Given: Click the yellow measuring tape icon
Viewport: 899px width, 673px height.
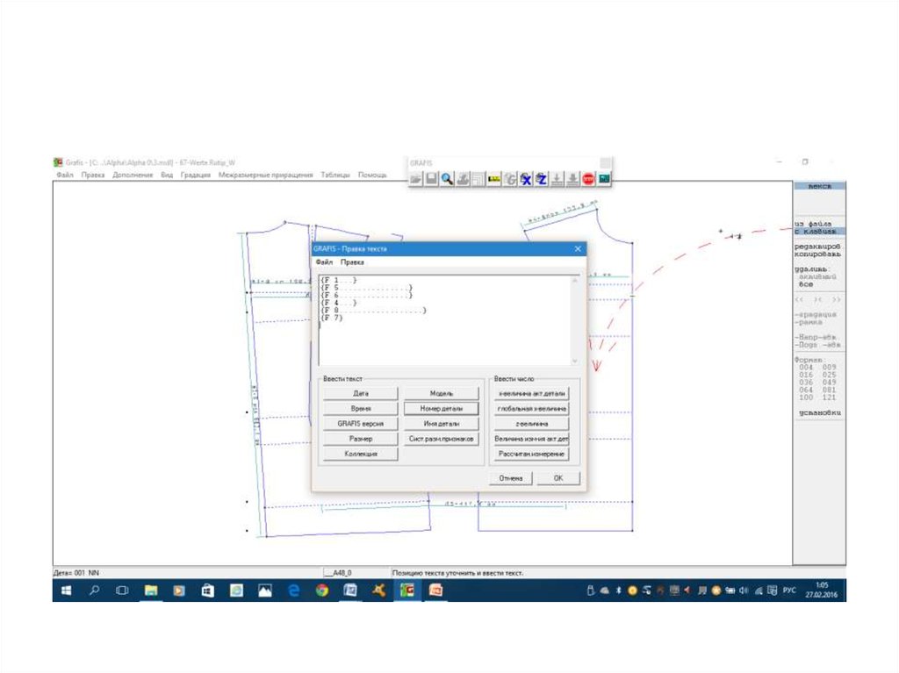Looking at the screenshot, I should click(x=493, y=179).
